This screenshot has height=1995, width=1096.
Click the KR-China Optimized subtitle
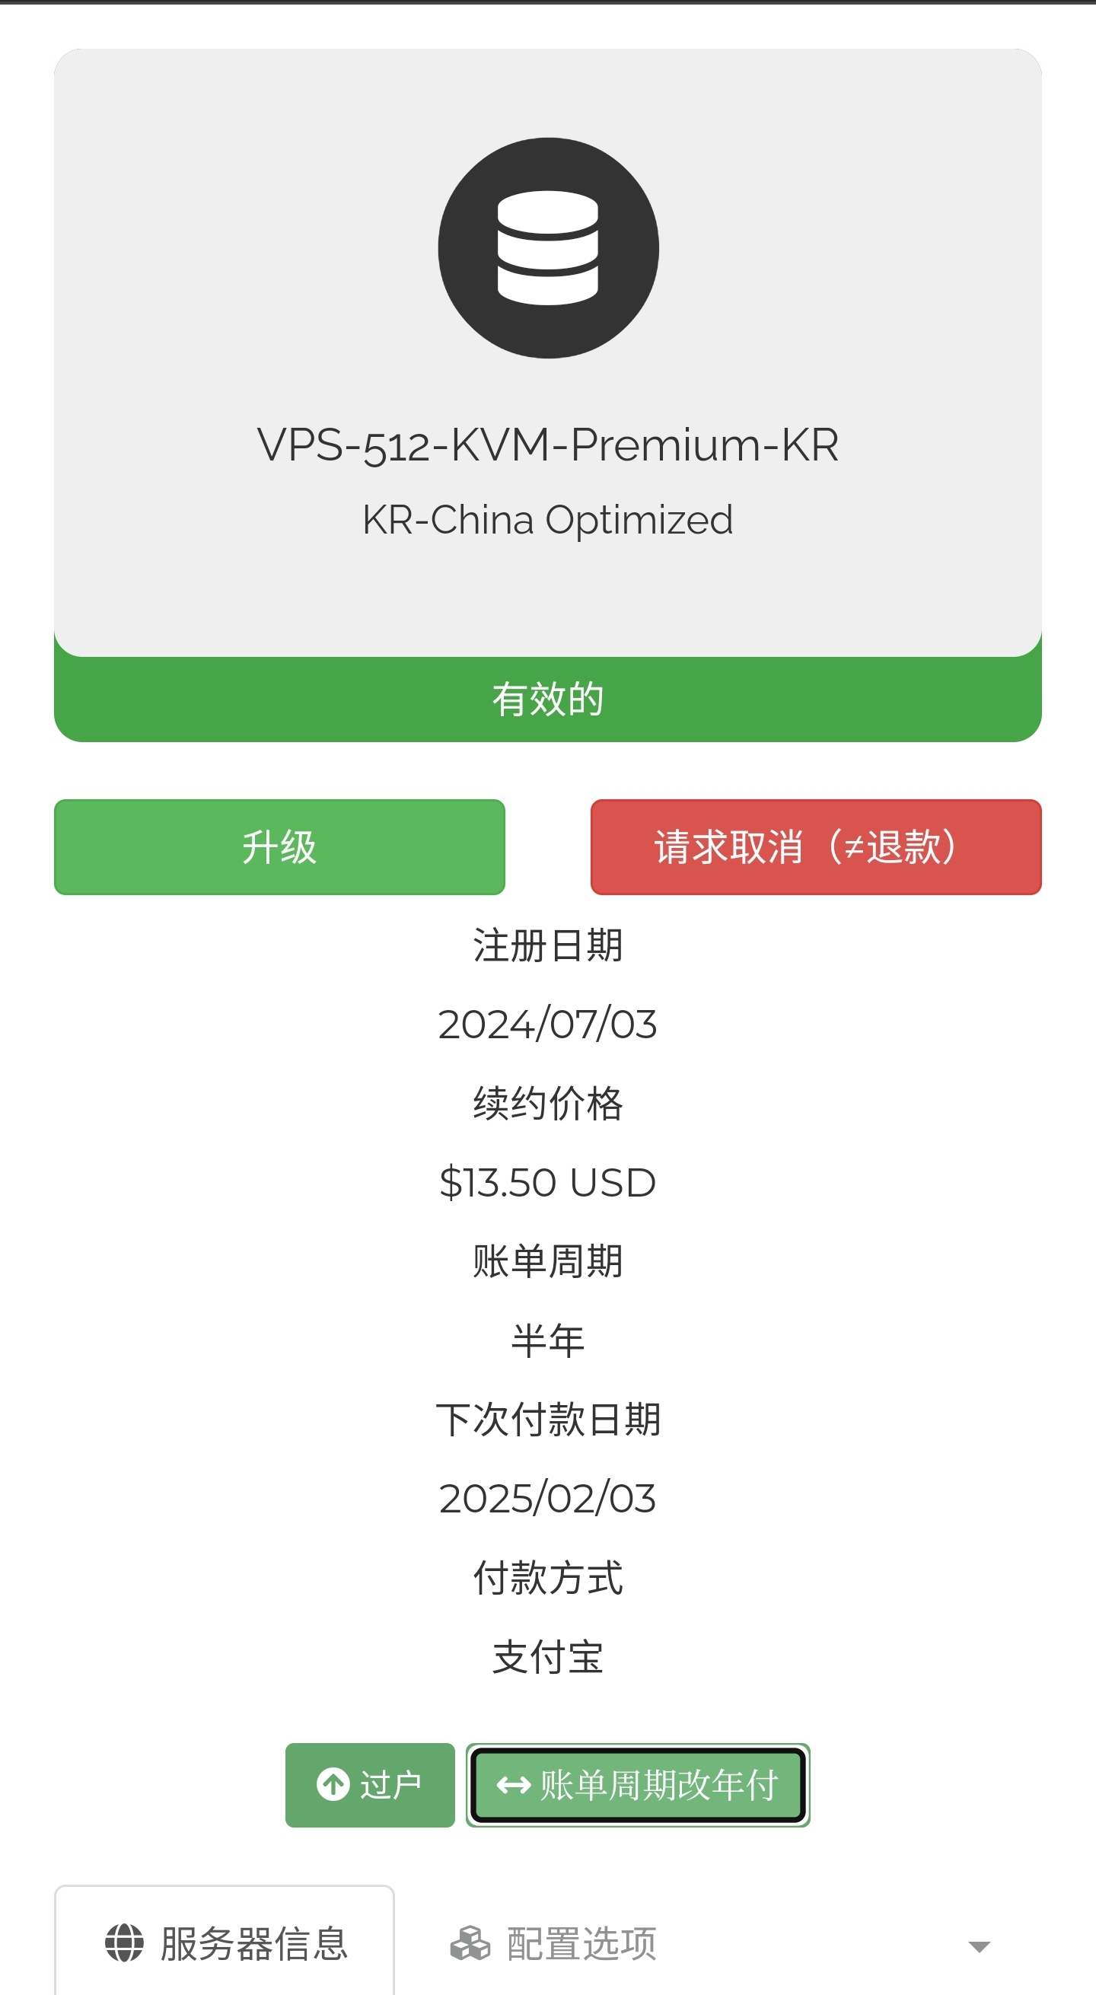[547, 520]
